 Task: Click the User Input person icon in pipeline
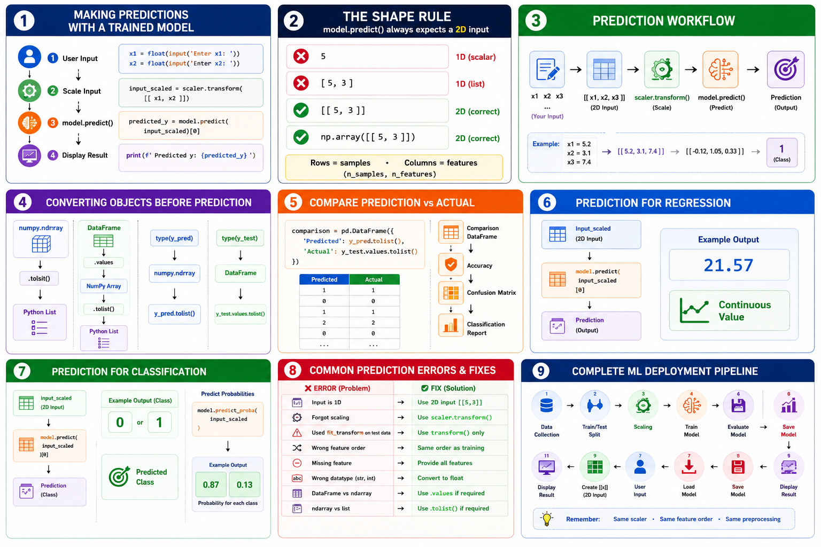(x=640, y=467)
